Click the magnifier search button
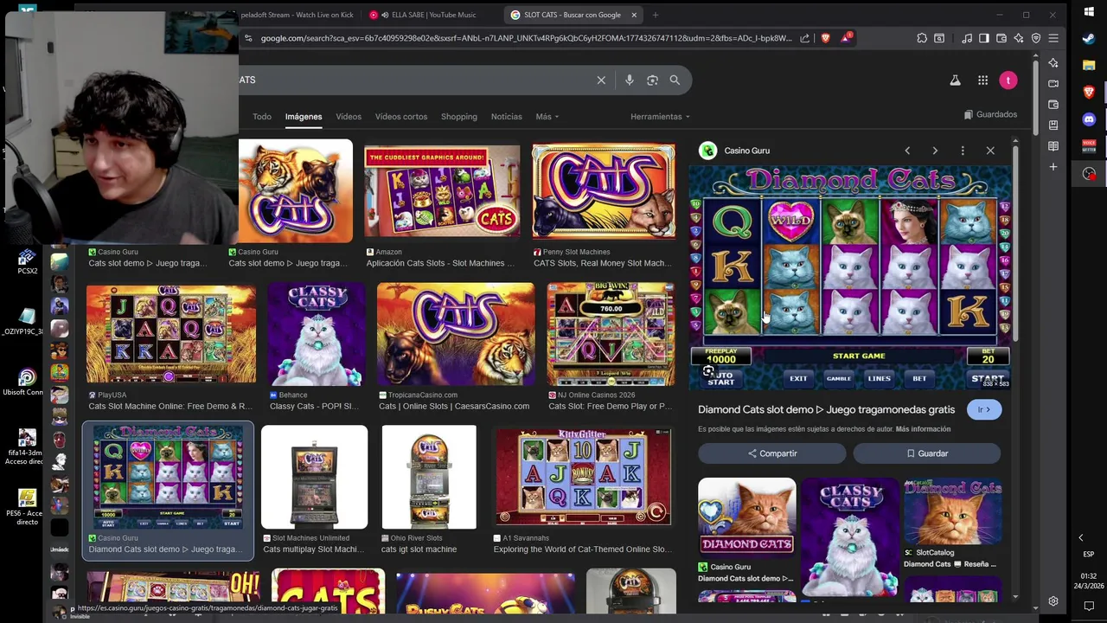The width and height of the screenshot is (1107, 623). coord(675,80)
